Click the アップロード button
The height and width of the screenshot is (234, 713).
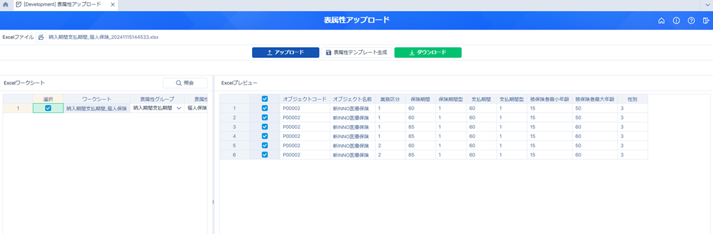286,53
